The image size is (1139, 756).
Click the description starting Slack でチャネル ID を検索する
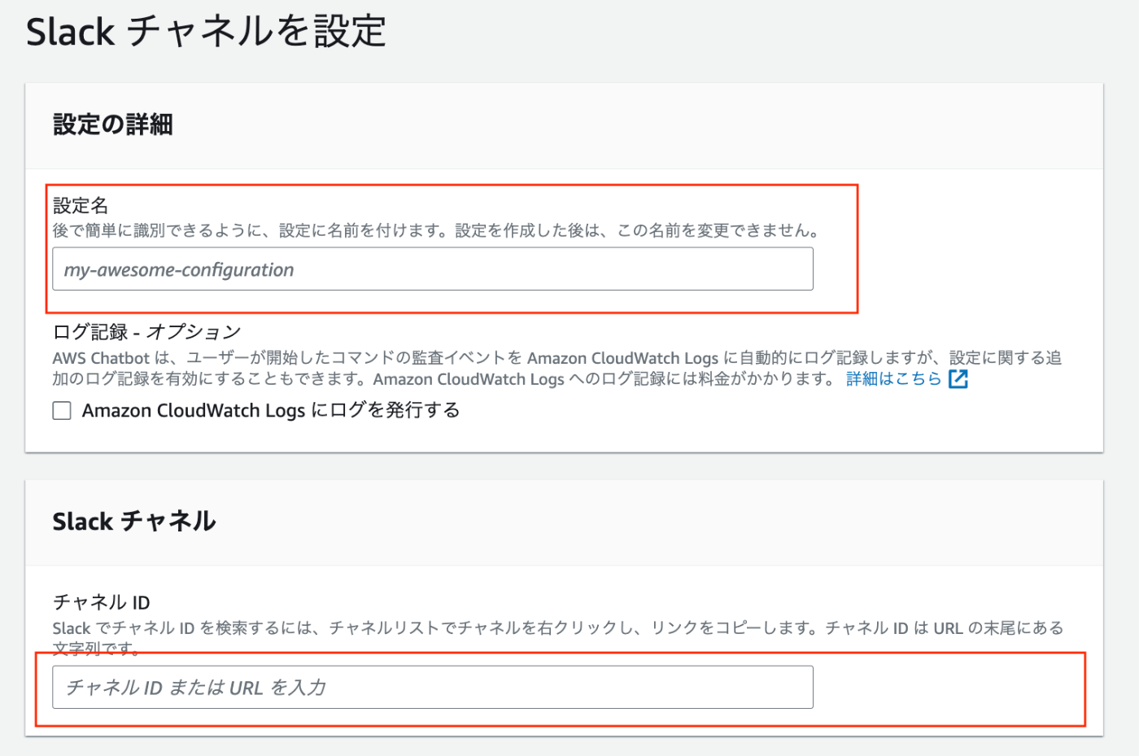(558, 638)
